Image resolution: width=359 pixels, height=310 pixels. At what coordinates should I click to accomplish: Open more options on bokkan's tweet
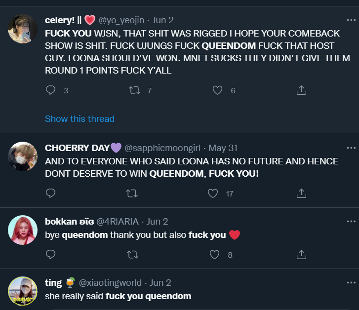point(351,221)
